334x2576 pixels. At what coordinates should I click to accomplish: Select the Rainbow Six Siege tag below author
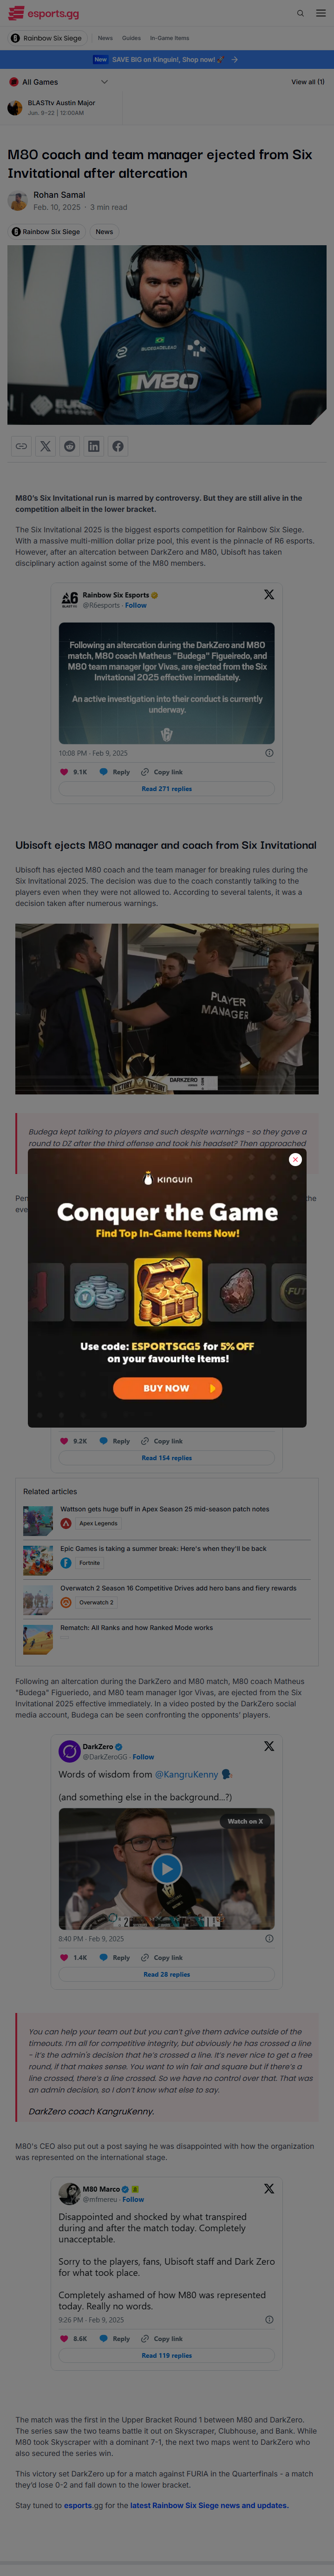point(46,232)
